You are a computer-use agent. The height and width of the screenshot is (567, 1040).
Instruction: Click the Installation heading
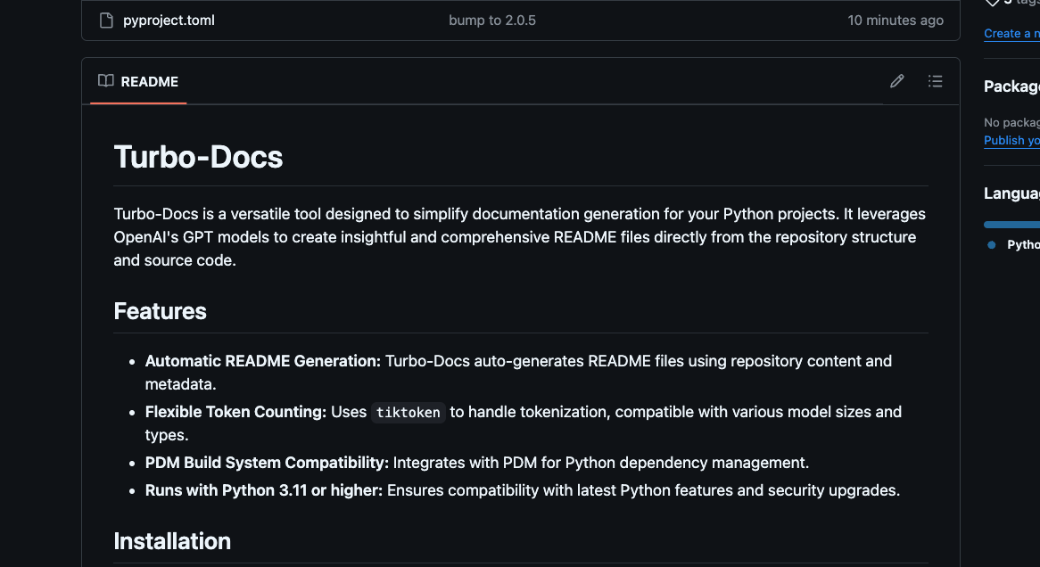pyautogui.click(x=172, y=541)
